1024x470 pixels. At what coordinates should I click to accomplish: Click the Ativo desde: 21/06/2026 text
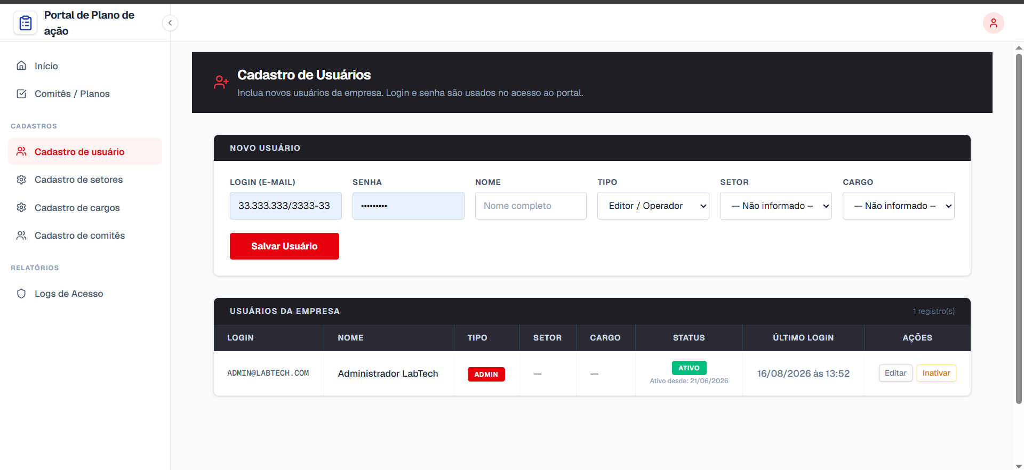coord(689,381)
